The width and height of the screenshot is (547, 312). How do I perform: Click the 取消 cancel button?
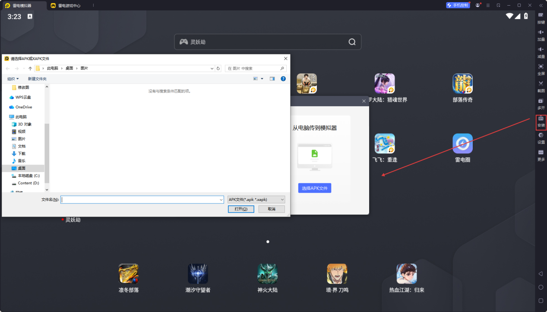(272, 209)
